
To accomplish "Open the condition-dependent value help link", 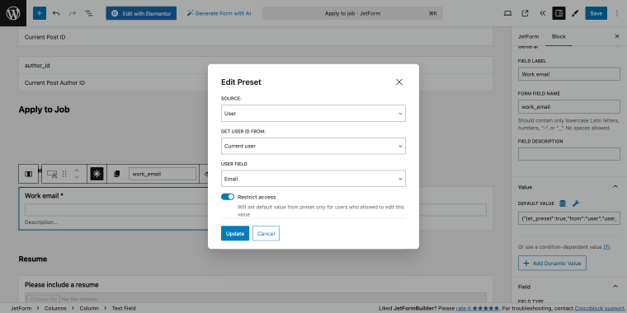I will click(x=606, y=247).
